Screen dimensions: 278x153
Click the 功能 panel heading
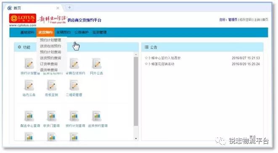[26, 47]
